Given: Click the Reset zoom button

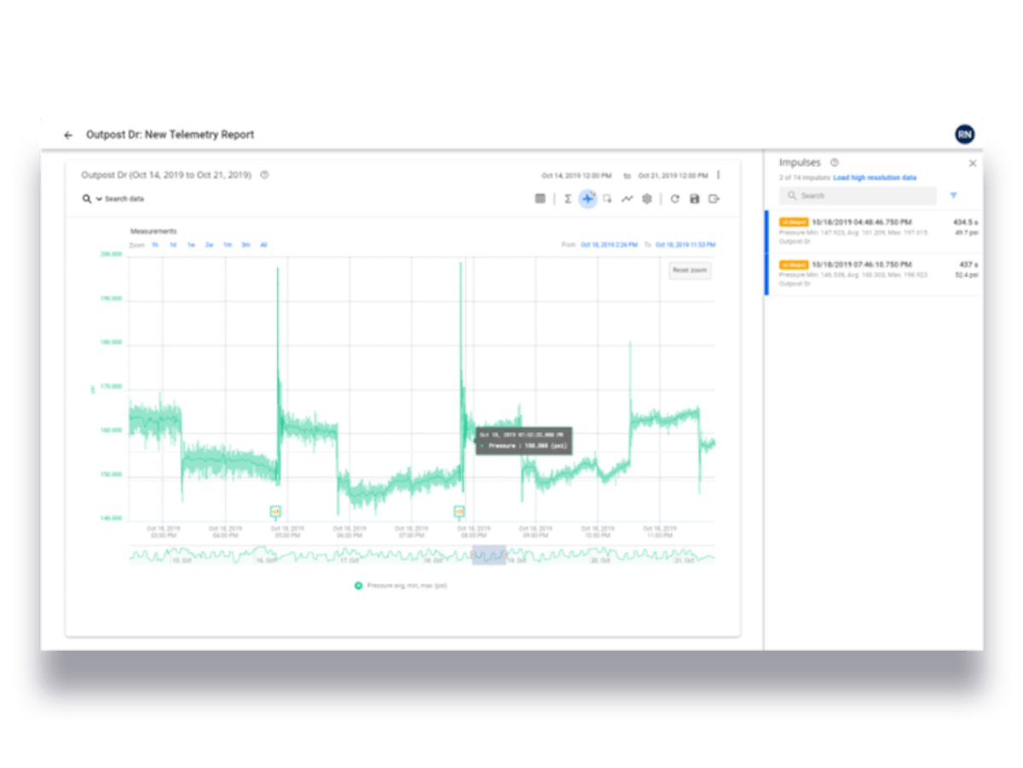Looking at the screenshot, I should click(689, 270).
